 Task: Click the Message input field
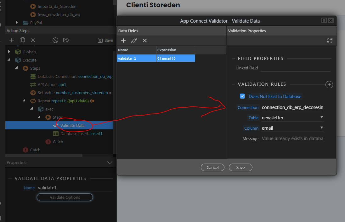click(292, 138)
